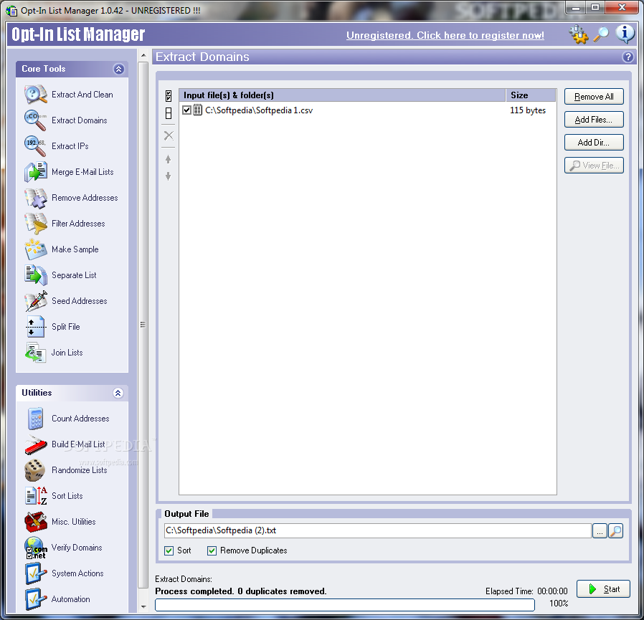
Task: Open Merge E-Mail Lists menu entry
Action: [x=82, y=172]
